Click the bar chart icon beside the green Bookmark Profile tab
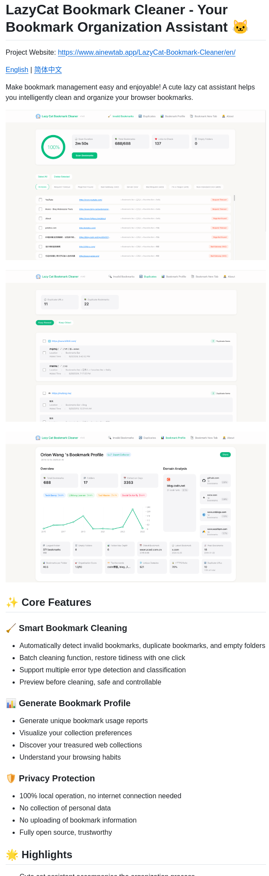This screenshot has height=876, width=269. click(x=162, y=438)
